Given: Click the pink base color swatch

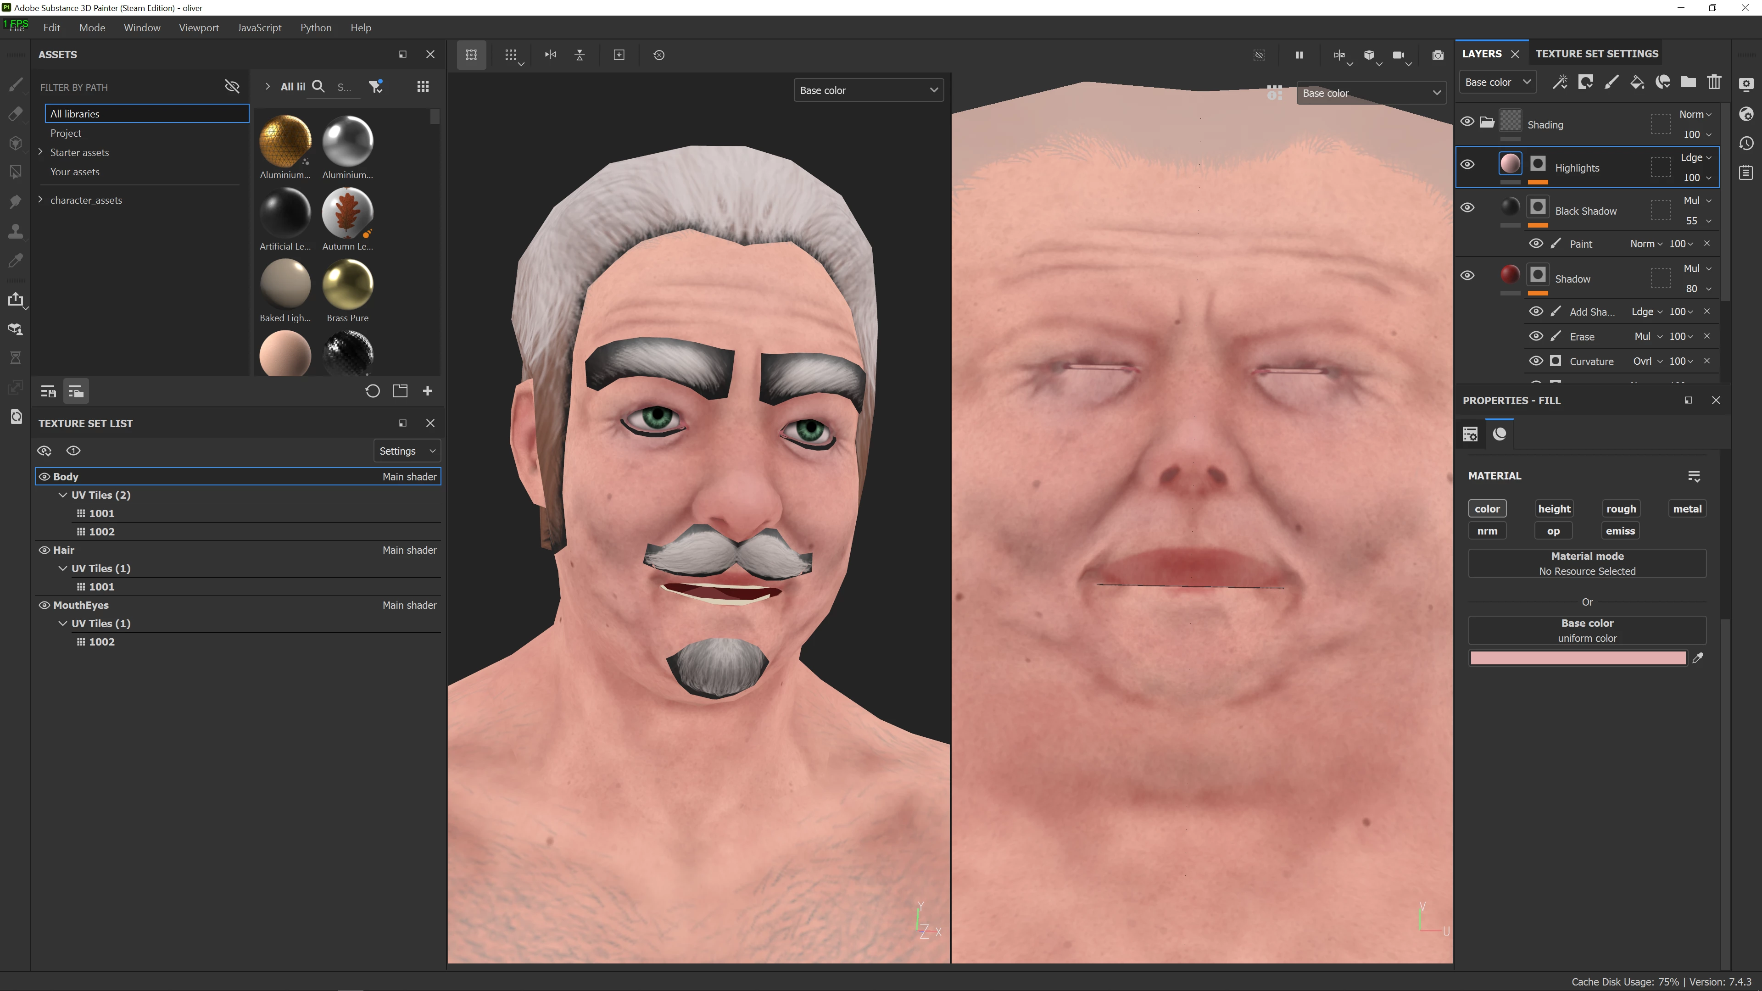Looking at the screenshot, I should click(x=1578, y=658).
